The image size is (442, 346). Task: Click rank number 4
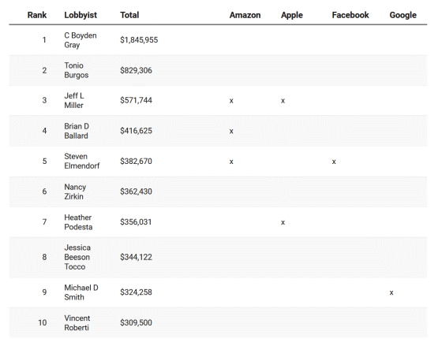coord(44,131)
